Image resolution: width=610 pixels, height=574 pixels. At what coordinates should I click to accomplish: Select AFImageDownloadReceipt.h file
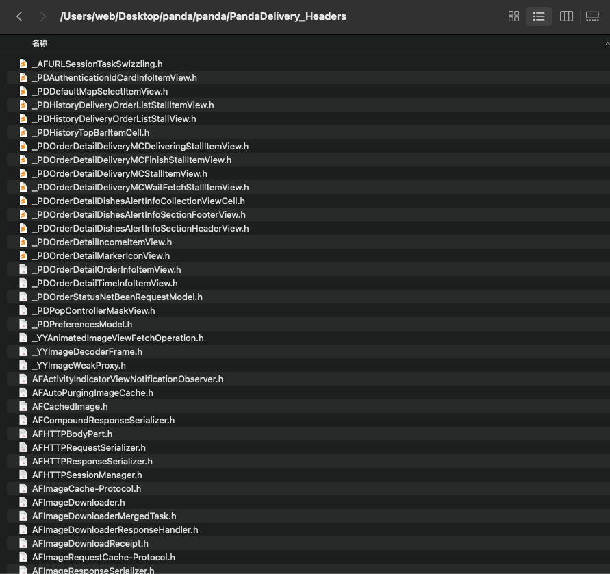90,543
